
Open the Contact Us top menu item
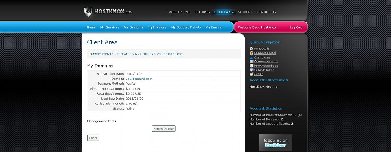pos(266,12)
